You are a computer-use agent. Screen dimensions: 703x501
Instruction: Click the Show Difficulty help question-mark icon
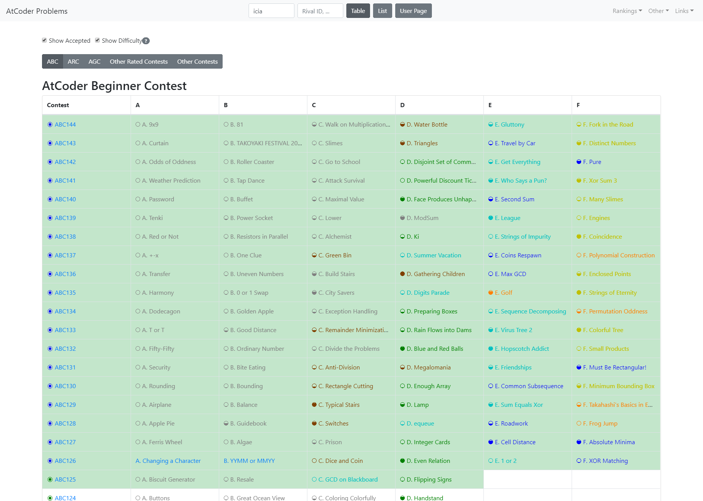click(x=146, y=41)
